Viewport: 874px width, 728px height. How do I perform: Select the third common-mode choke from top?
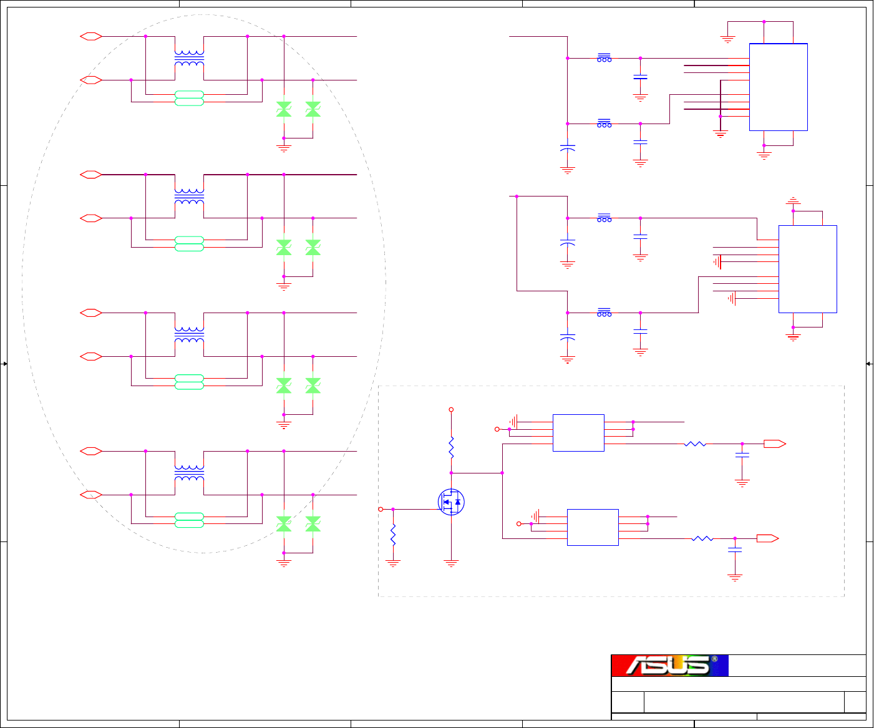coord(189,335)
